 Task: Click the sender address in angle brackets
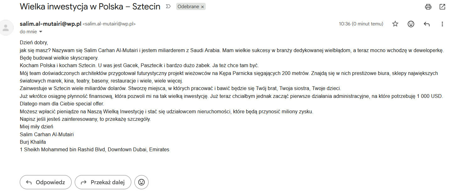(109, 24)
